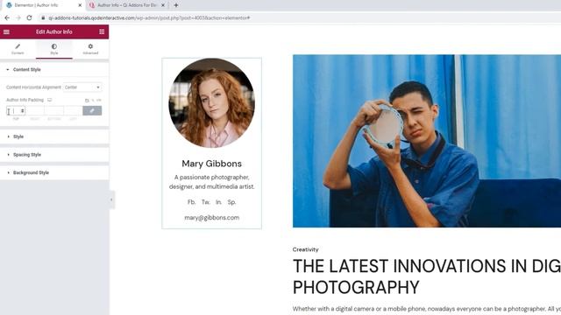
Task: Close the Qi Addons browser tab
Action: (x=163, y=5)
